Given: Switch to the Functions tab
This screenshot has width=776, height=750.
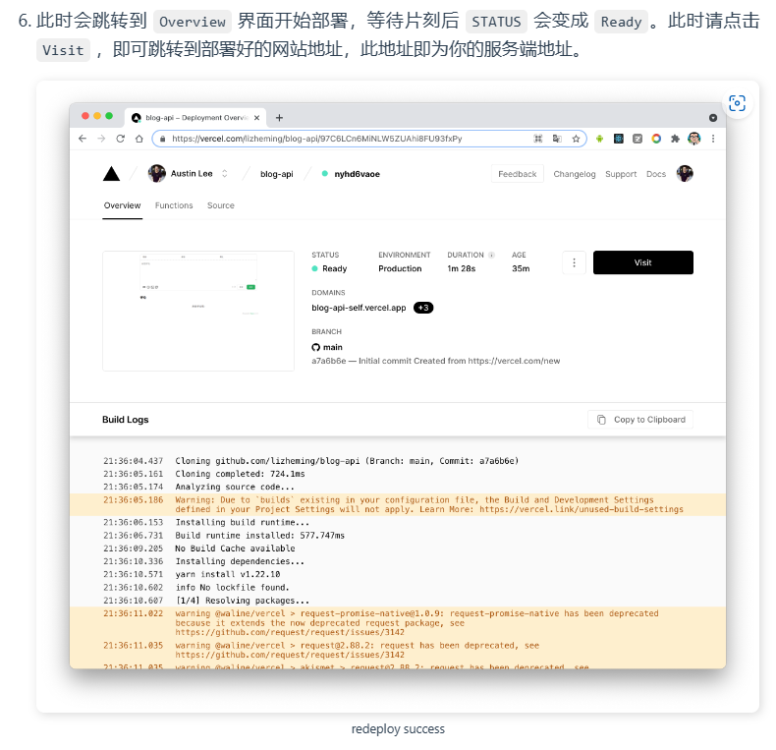Looking at the screenshot, I should point(174,205).
